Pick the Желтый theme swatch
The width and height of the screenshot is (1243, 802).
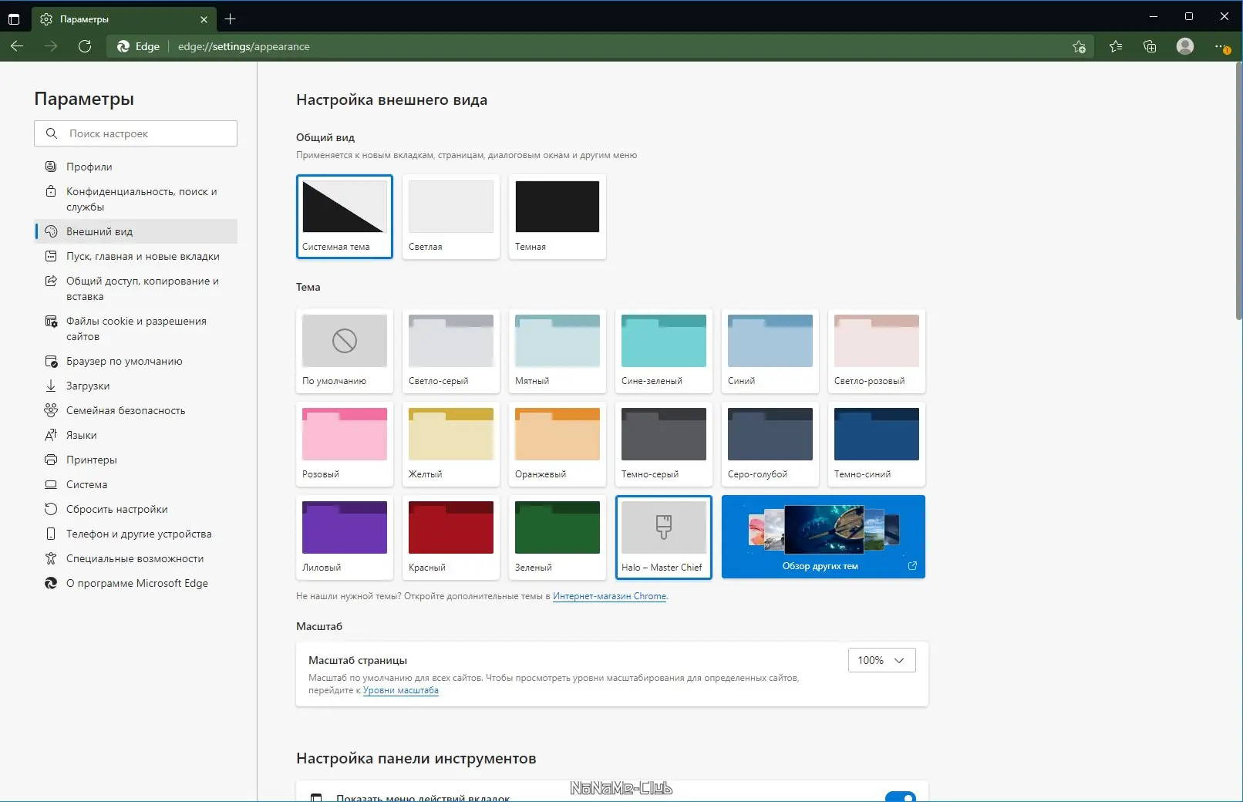451,444
